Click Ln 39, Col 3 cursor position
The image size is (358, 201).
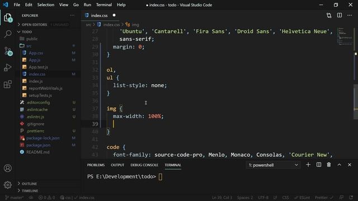tap(222, 198)
